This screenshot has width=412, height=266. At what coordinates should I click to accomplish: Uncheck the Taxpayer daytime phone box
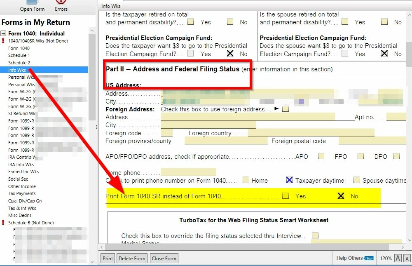(x=289, y=180)
